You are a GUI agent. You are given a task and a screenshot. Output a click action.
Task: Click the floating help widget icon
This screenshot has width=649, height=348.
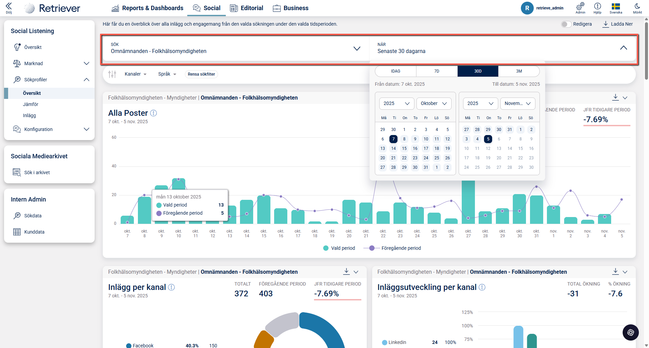click(630, 332)
